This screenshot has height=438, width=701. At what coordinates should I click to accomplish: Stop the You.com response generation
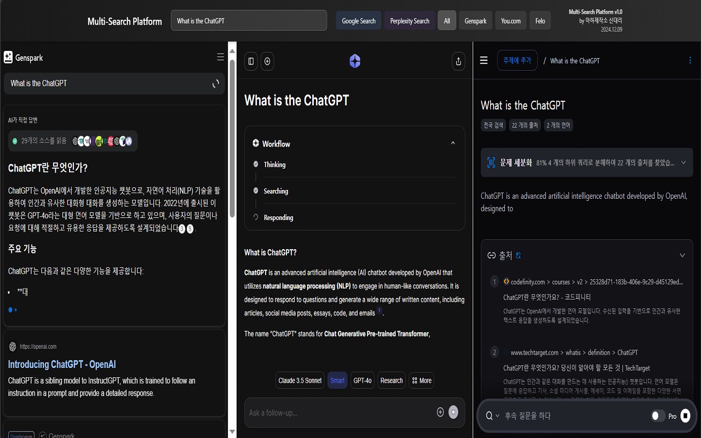coord(453,412)
